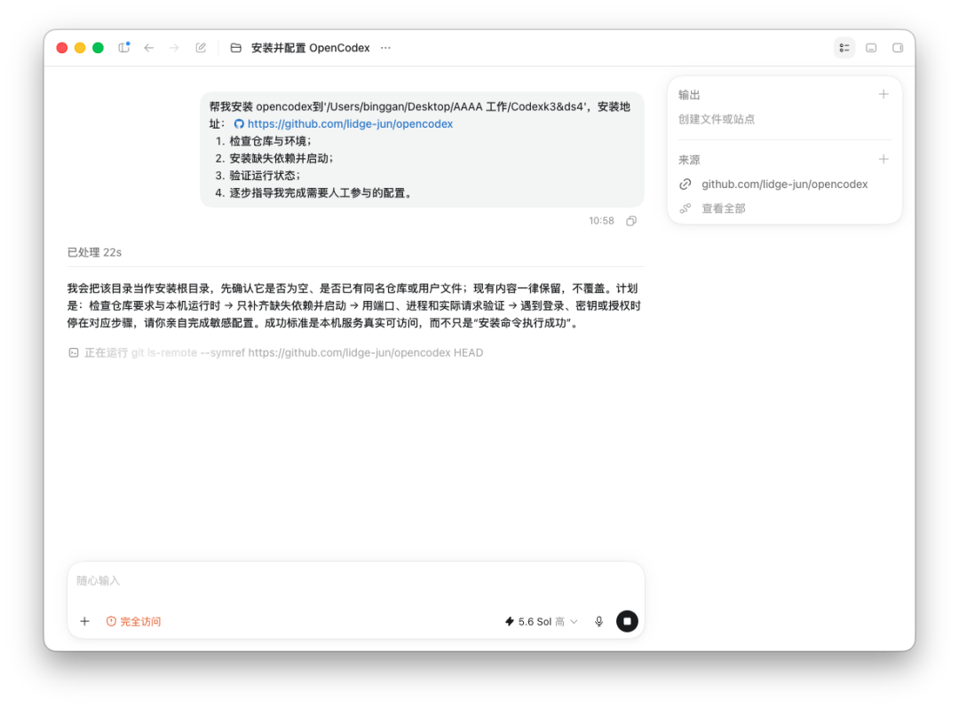Start a new chat with compose icon

(x=201, y=48)
